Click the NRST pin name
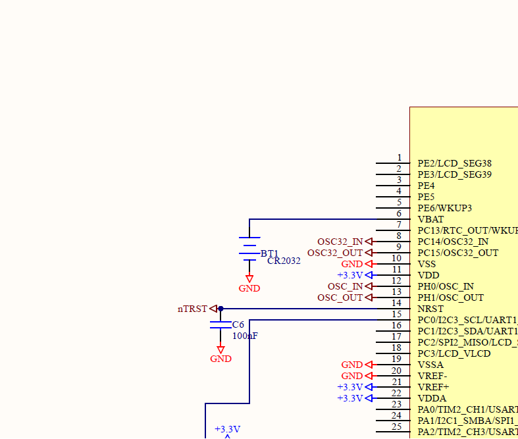518x439 pixels. click(430, 309)
